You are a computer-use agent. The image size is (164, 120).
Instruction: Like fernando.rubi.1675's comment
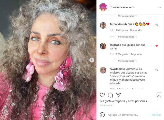pos(157,25)
